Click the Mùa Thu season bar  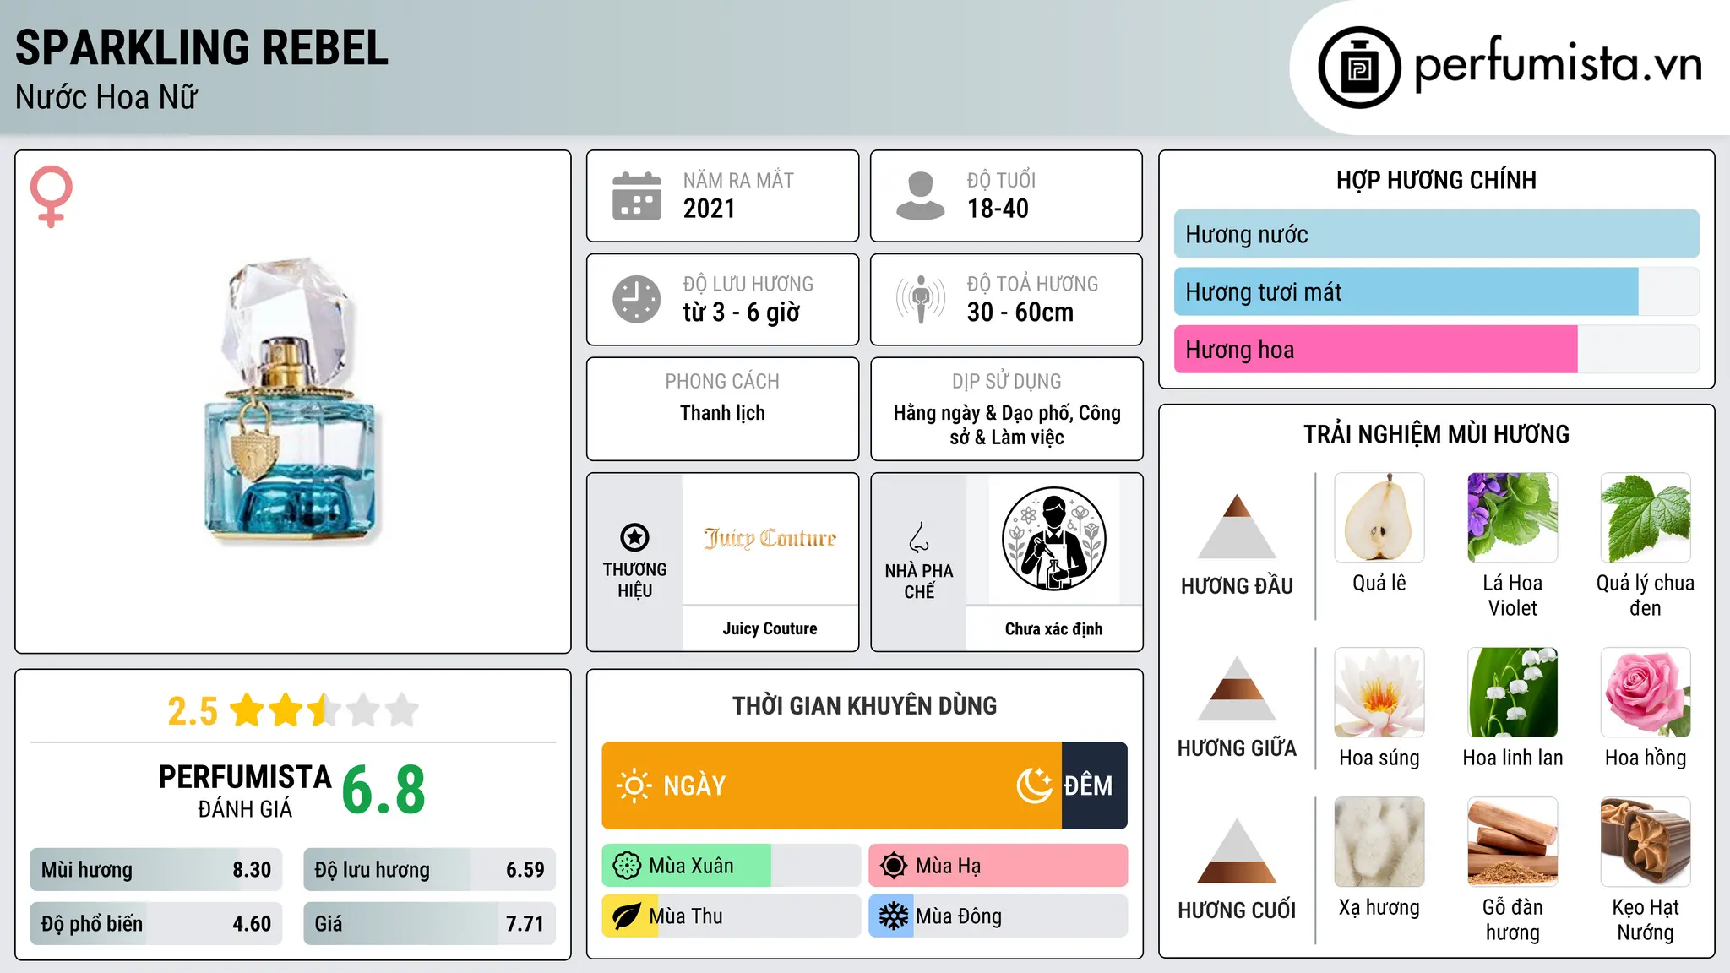(732, 916)
